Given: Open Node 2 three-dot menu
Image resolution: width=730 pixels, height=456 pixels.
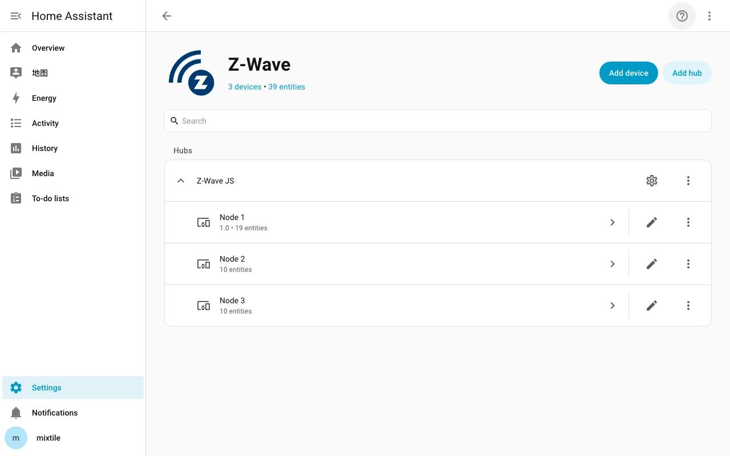Looking at the screenshot, I should click(x=688, y=264).
